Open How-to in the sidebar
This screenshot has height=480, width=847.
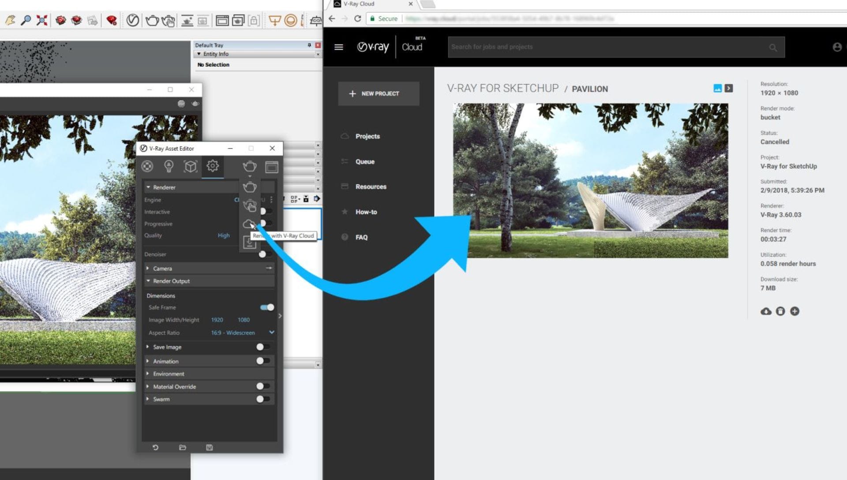coord(366,212)
